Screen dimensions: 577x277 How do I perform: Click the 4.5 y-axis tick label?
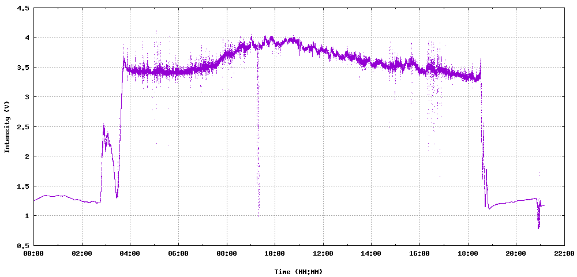23,8
